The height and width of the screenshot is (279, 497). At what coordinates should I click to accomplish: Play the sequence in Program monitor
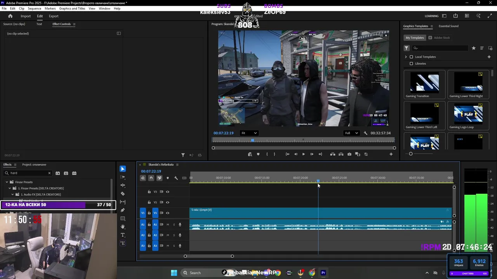click(x=304, y=154)
